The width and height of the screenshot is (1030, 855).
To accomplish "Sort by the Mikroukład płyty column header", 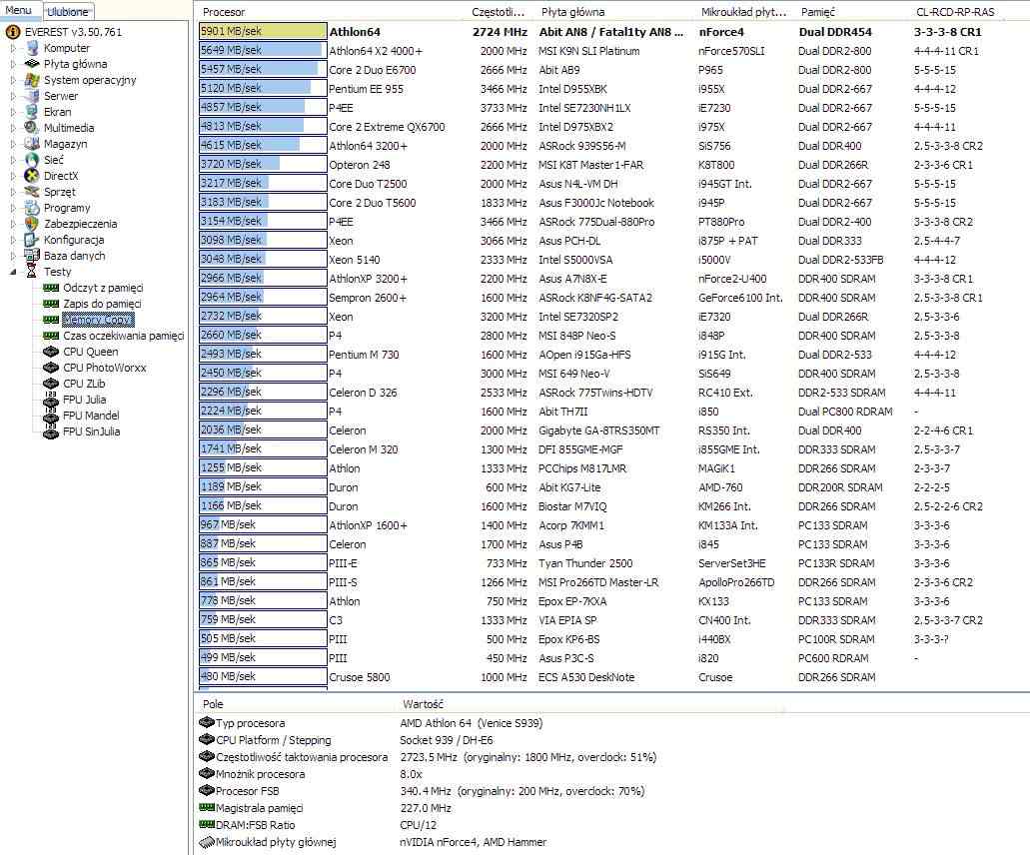I will [744, 12].
